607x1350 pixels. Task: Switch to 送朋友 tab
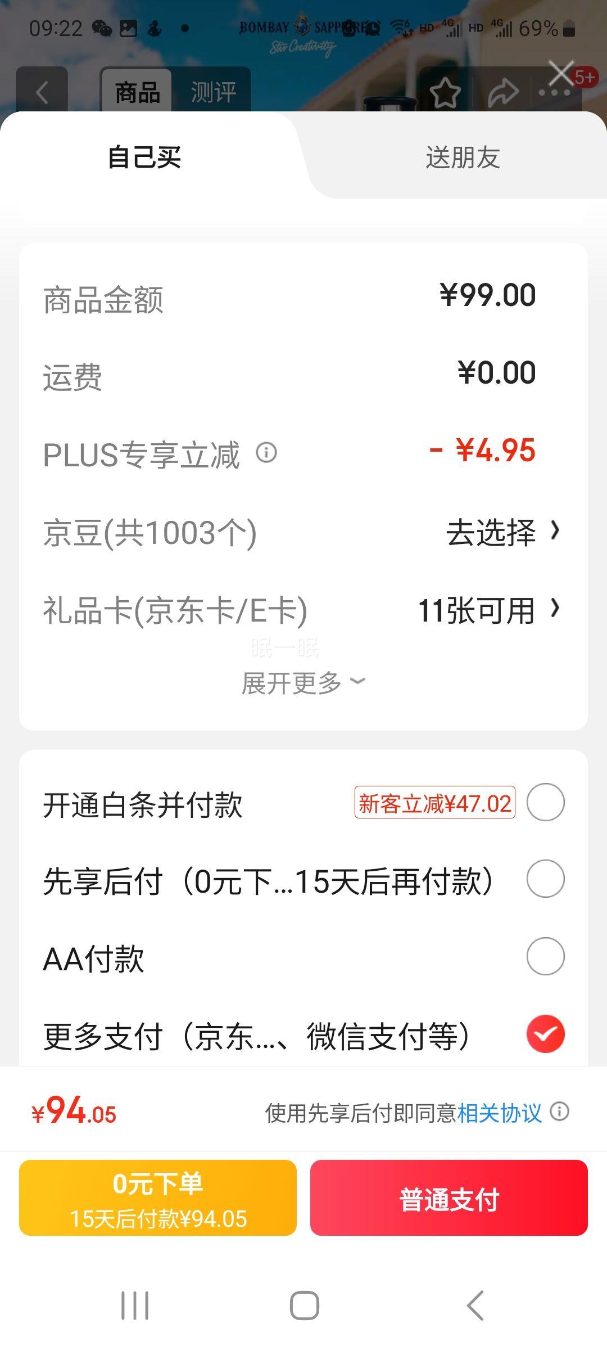point(463,157)
